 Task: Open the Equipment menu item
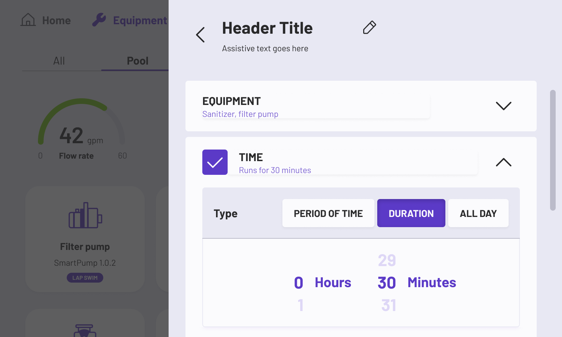click(x=130, y=20)
